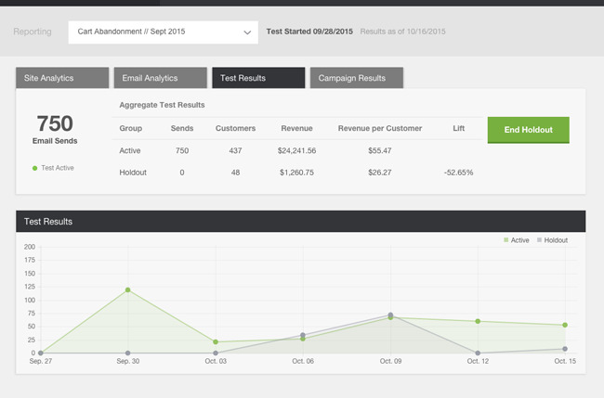The height and width of the screenshot is (398, 604).
Task: Select the Test Results tab
Action: [x=257, y=78]
